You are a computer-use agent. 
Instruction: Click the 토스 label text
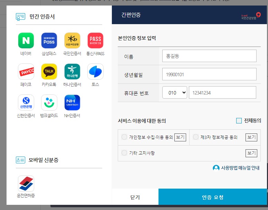tap(95, 84)
